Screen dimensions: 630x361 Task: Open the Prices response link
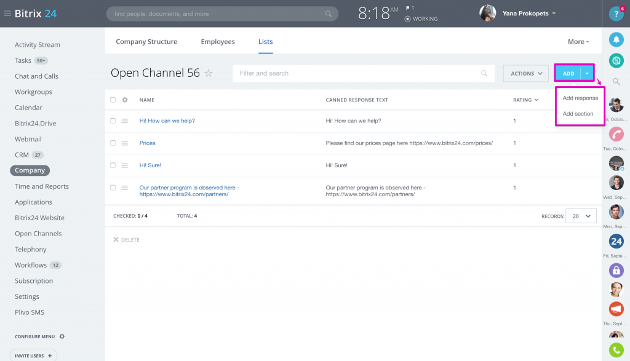click(x=147, y=143)
